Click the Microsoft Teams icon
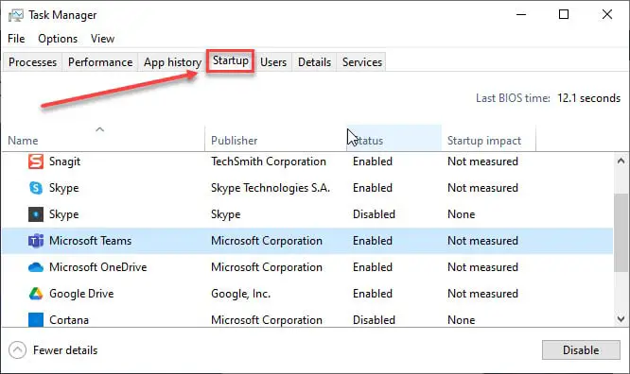This screenshot has height=374, width=630. click(36, 241)
